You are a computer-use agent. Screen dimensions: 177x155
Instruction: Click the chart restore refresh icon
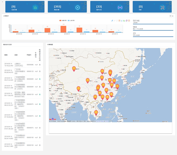coord(126,21)
